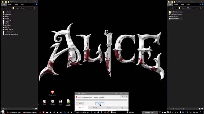Switch to Ion Maiden Title taskbar item
The height and width of the screenshot is (114, 204).
pyautogui.click(x=30, y=112)
